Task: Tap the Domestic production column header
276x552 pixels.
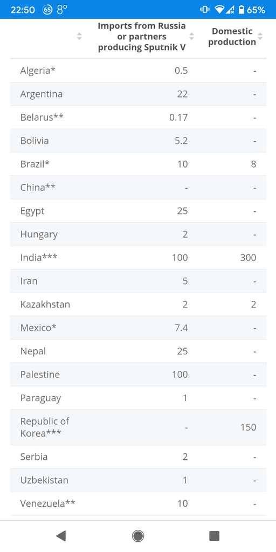Action: (232, 37)
